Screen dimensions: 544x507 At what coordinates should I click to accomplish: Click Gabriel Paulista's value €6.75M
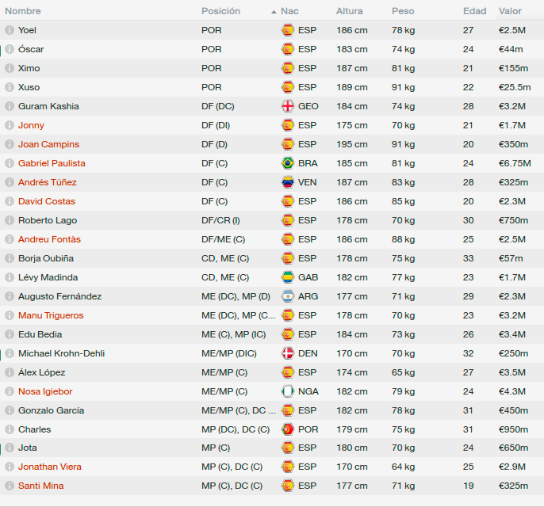[x=515, y=163]
